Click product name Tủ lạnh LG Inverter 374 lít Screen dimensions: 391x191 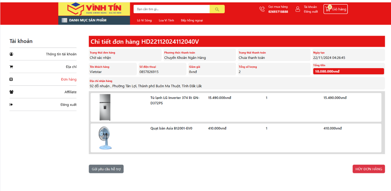(x=175, y=100)
